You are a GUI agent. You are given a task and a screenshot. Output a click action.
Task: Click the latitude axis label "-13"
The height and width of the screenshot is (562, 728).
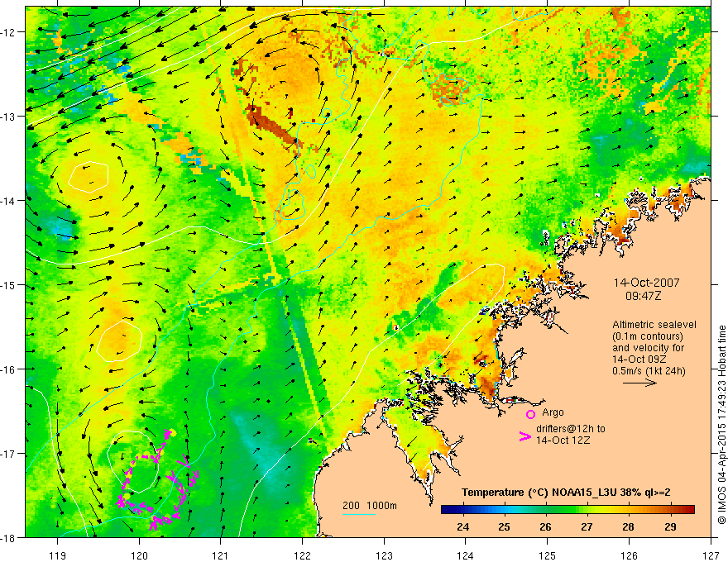tap(9, 117)
